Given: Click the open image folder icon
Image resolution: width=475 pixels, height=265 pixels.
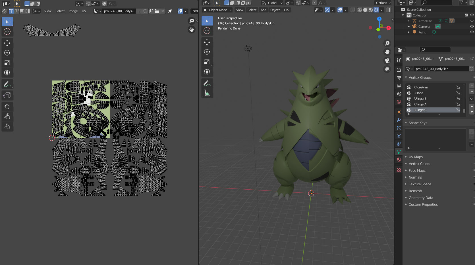Looking at the screenshot, I should pos(157,11).
